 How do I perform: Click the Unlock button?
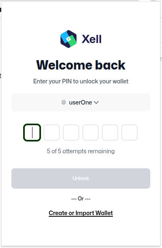click(x=81, y=178)
